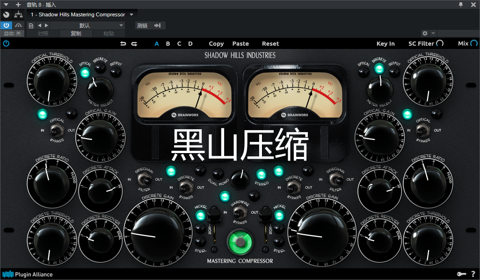
Task: Click the automation curve icon
Action: (18, 25)
